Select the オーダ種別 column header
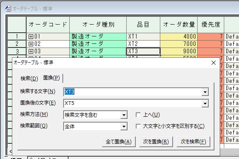The image size is (239, 159). pos(98,25)
